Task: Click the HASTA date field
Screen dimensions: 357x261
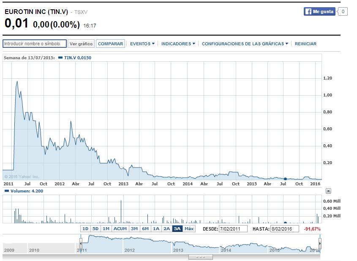Action: click(285, 229)
